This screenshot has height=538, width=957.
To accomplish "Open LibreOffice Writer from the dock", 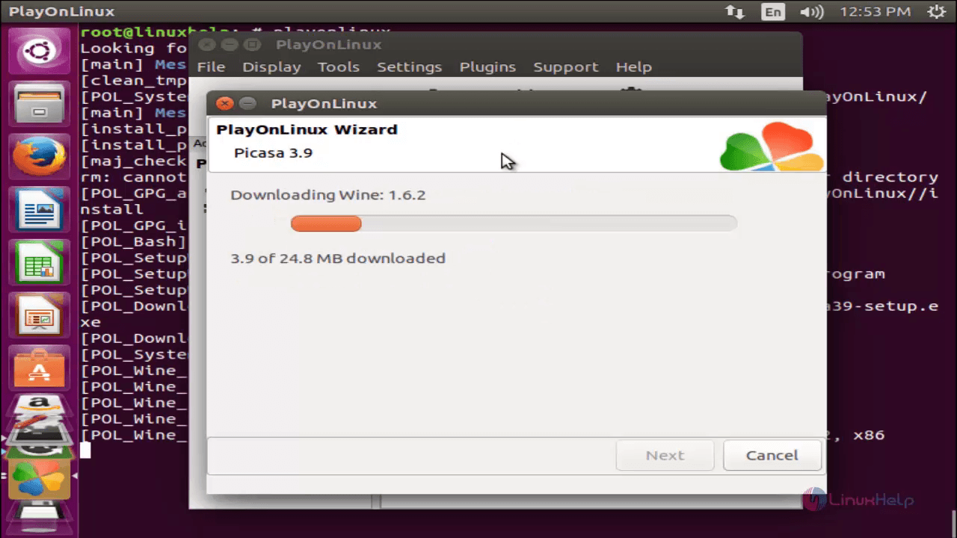I will click(39, 210).
